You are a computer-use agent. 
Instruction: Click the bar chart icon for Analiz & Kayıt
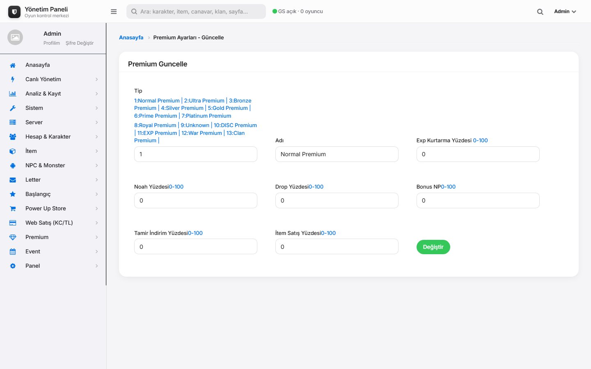[13, 94]
